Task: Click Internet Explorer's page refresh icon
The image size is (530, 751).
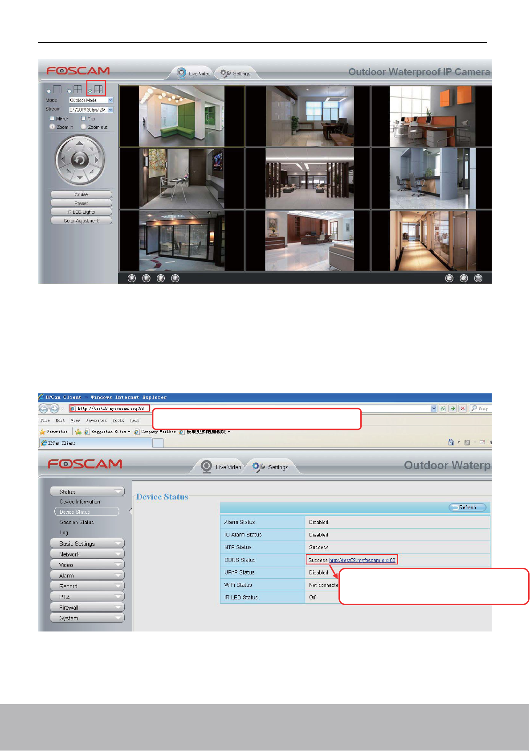Action: pyautogui.click(x=443, y=408)
